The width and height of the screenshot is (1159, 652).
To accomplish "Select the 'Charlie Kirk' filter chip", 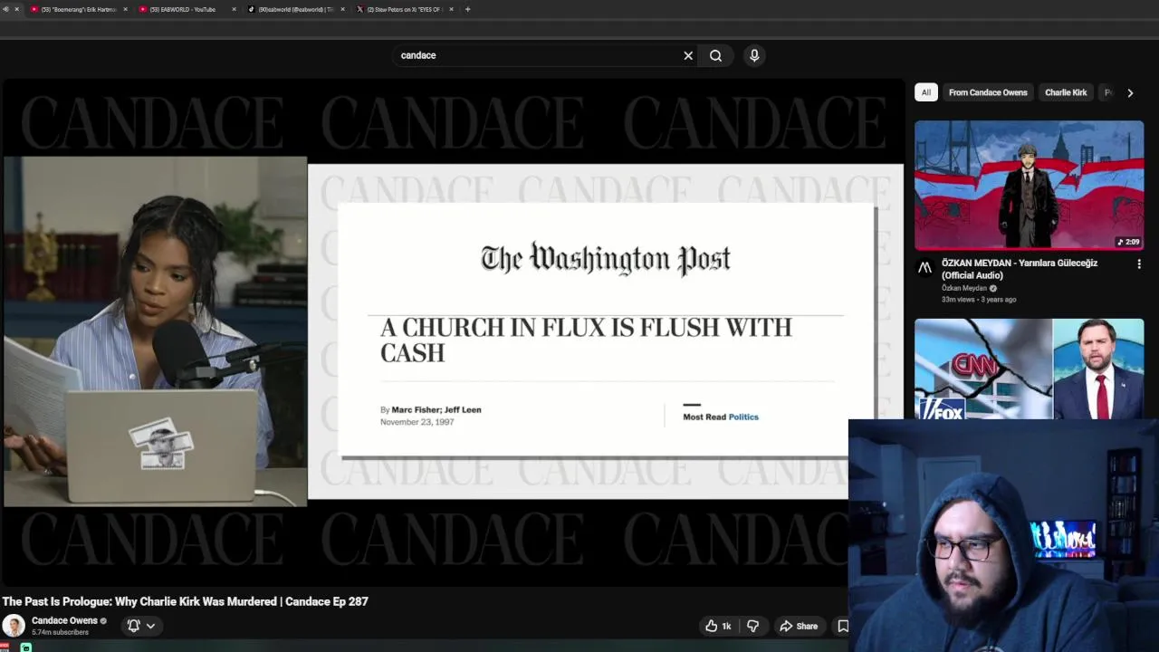I will pyautogui.click(x=1066, y=92).
